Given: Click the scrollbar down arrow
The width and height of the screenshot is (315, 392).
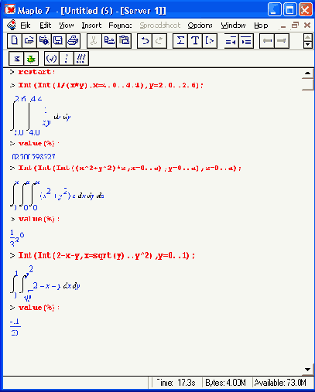Looking at the screenshot, I should 307,370.
